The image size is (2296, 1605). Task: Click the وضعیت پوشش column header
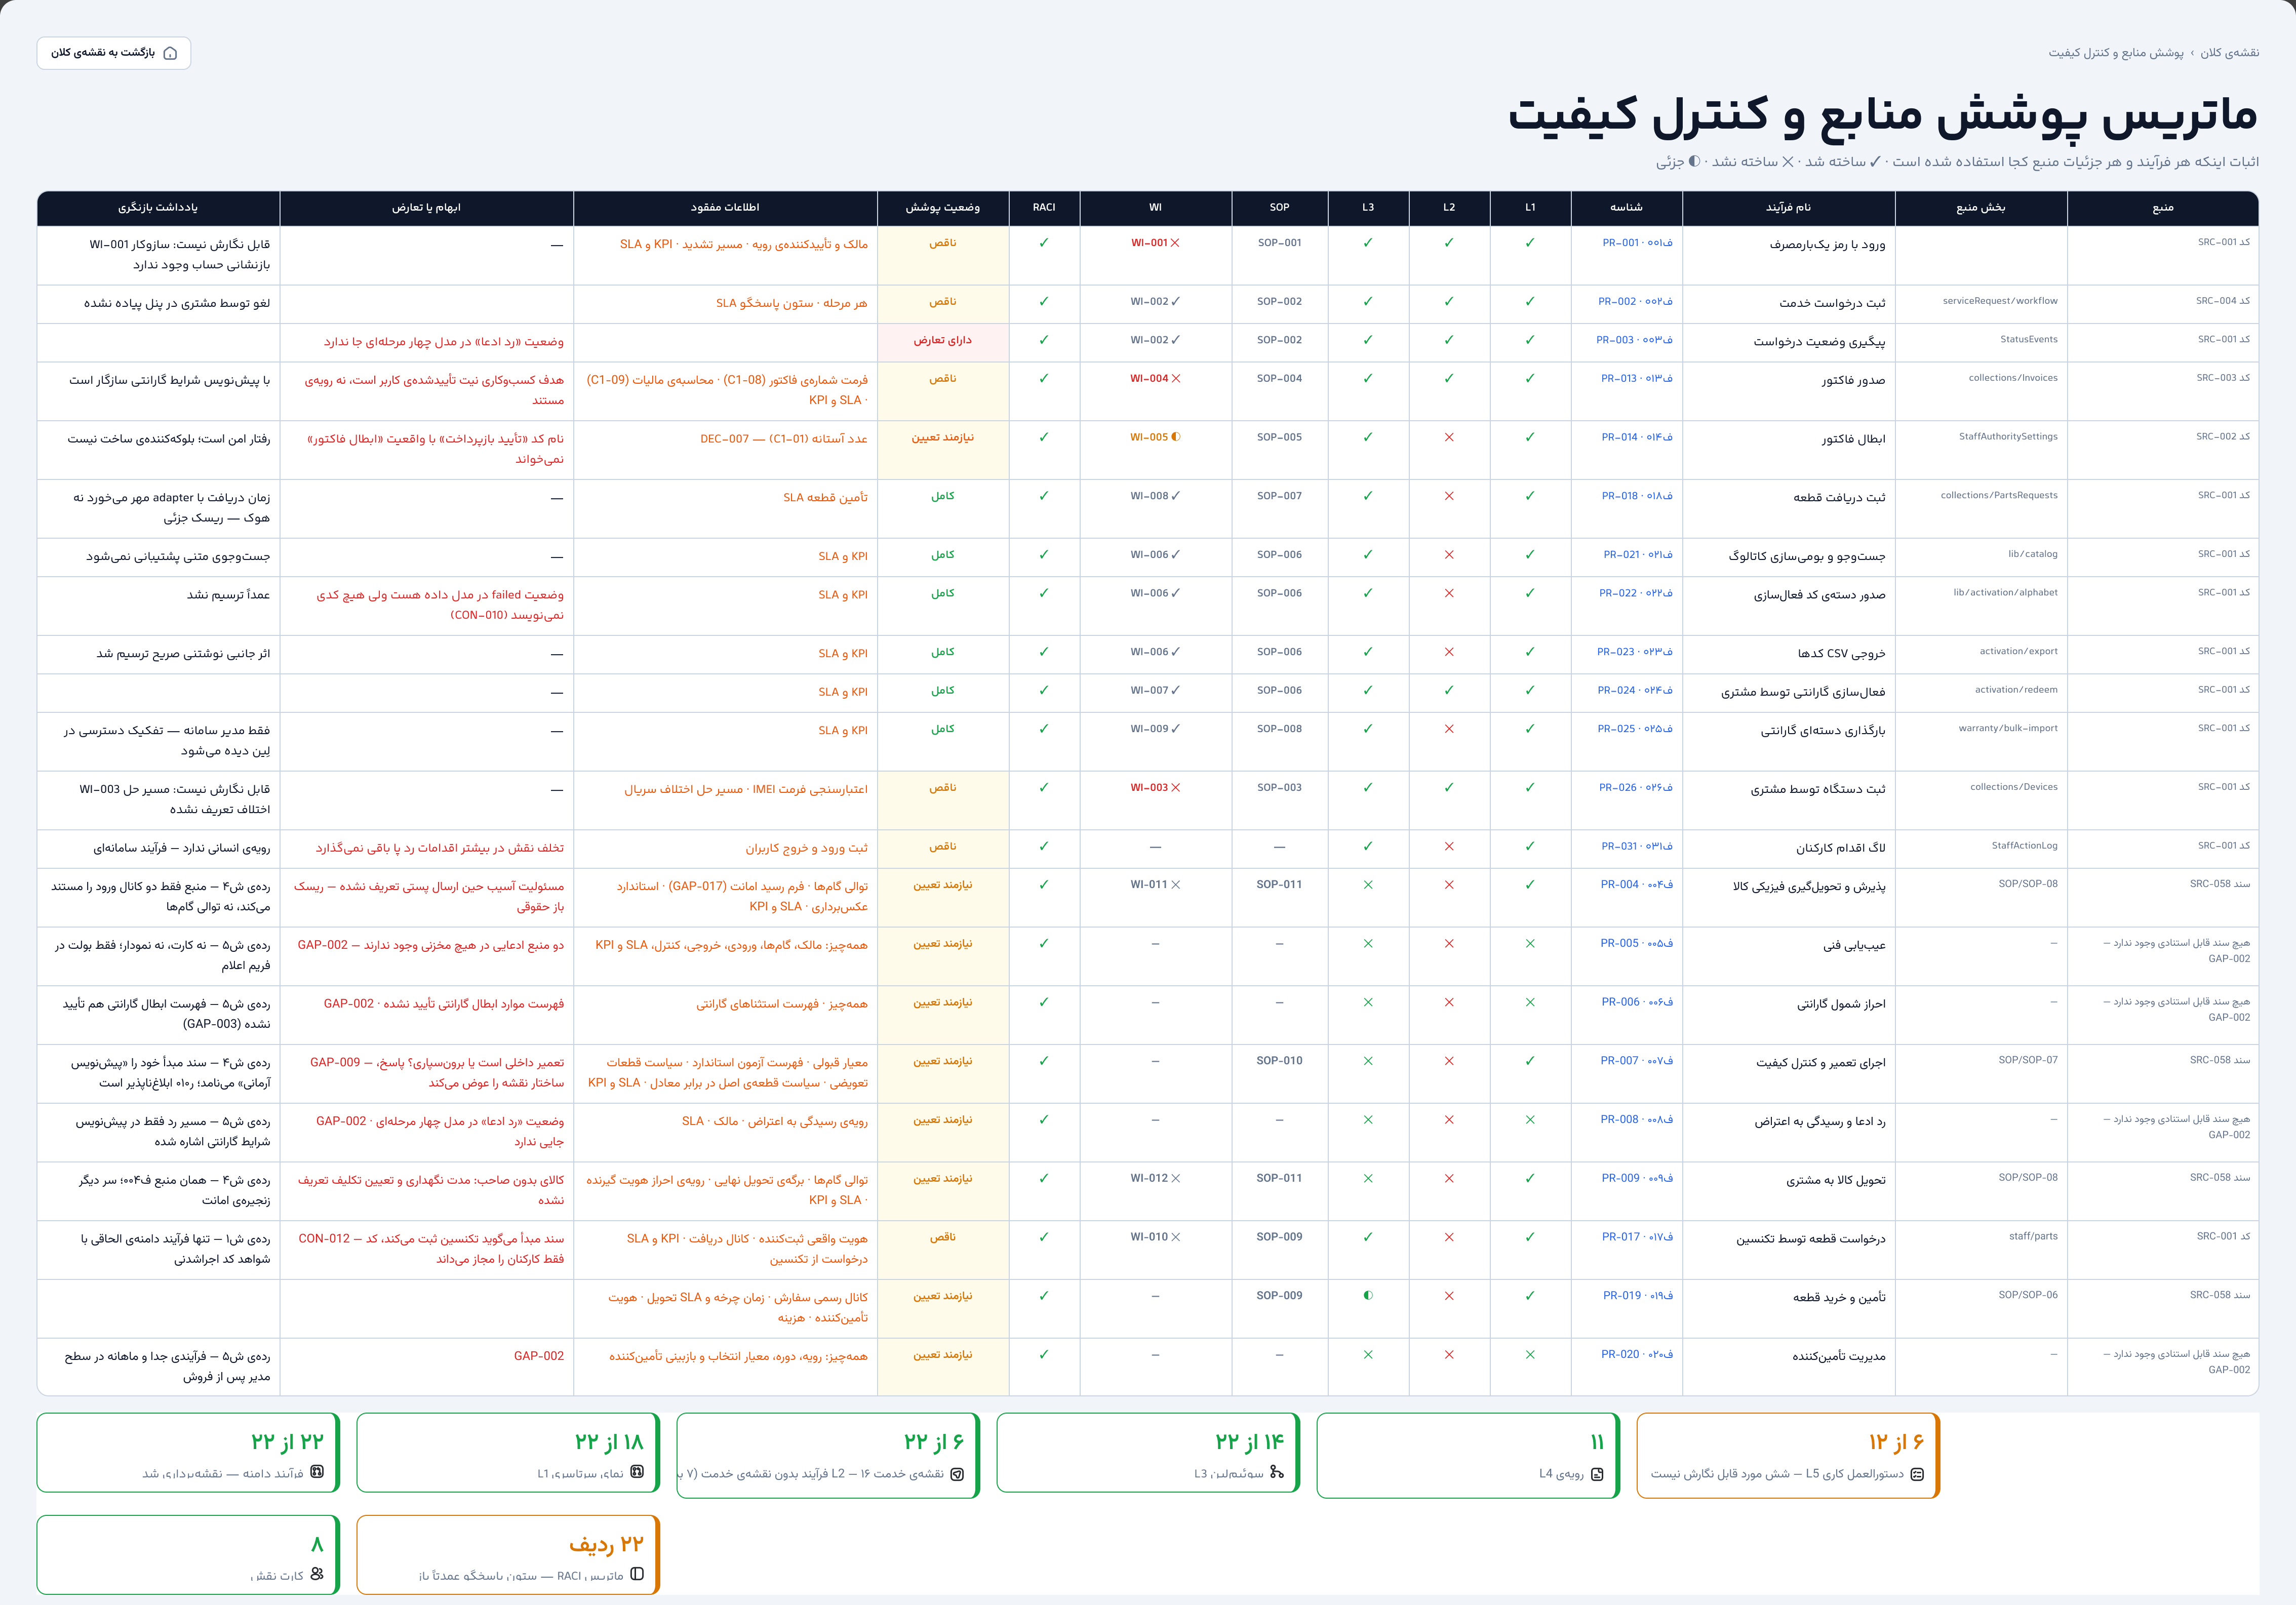coord(943,208)
